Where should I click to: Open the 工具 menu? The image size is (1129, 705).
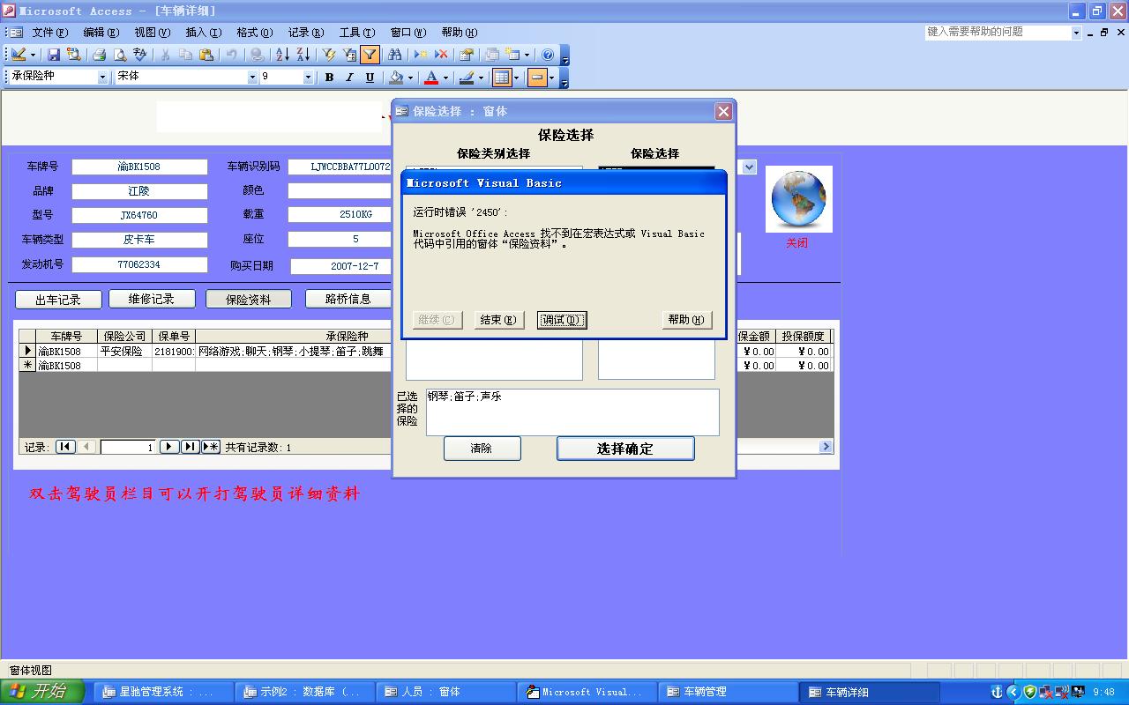[356, 33]
